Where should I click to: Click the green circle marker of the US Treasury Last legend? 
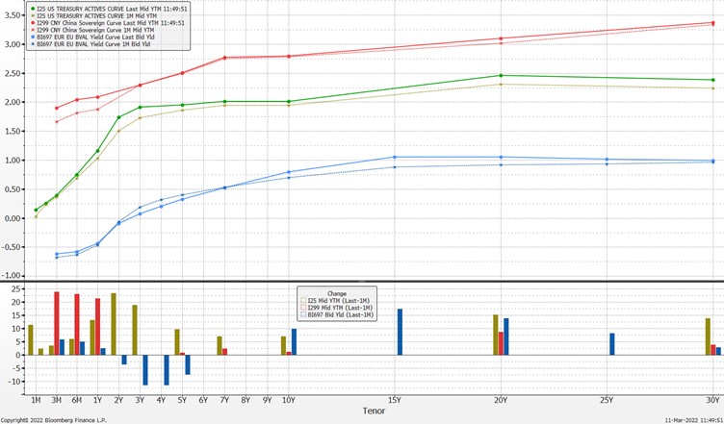[x=33, y=9]
